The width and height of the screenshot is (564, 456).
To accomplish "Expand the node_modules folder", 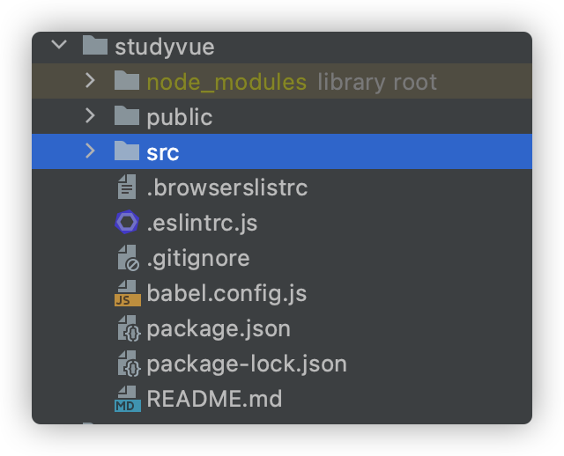I will point(90,80).
